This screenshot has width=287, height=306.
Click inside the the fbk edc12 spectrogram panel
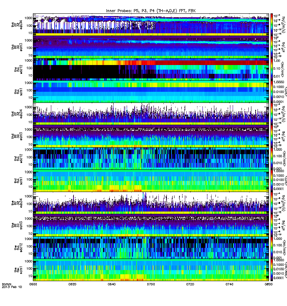[151, 247]
